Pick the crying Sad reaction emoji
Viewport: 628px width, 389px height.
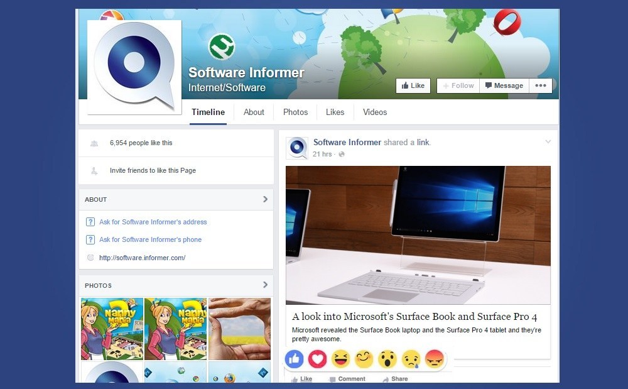pos(411,359)
